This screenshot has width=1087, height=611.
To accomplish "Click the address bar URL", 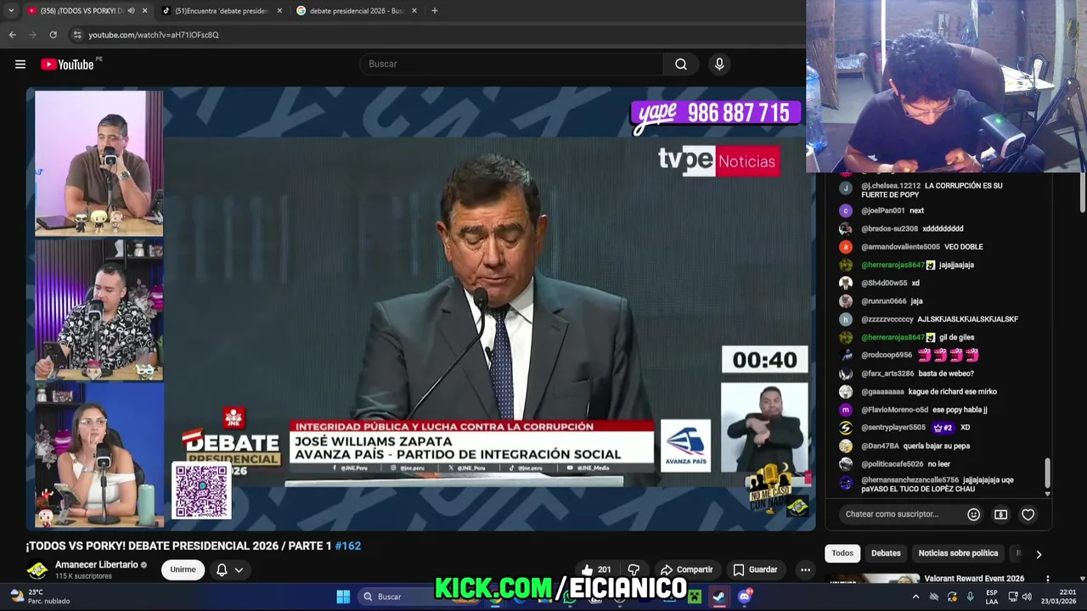I will (154, 35).
